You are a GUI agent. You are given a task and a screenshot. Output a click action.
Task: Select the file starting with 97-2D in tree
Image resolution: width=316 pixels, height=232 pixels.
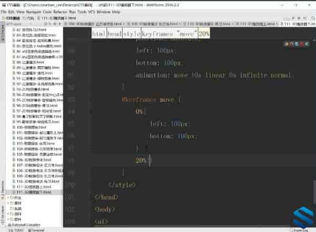[x=37, y=111]
